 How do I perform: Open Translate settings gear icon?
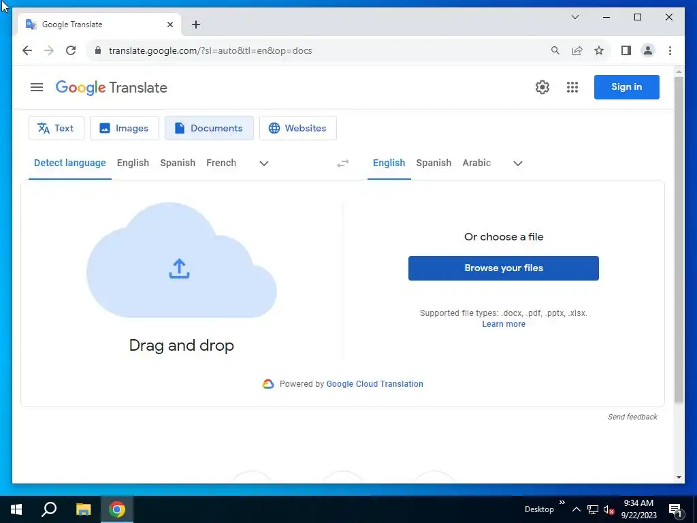pos(542,87)
